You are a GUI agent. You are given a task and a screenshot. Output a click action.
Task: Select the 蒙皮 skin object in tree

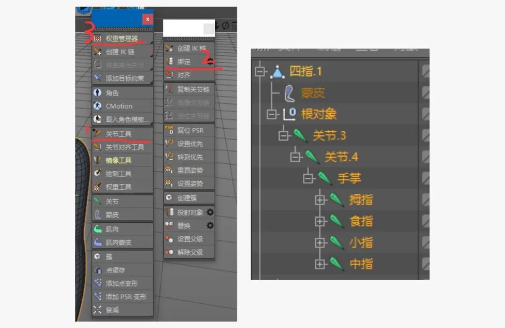(312, 93)
